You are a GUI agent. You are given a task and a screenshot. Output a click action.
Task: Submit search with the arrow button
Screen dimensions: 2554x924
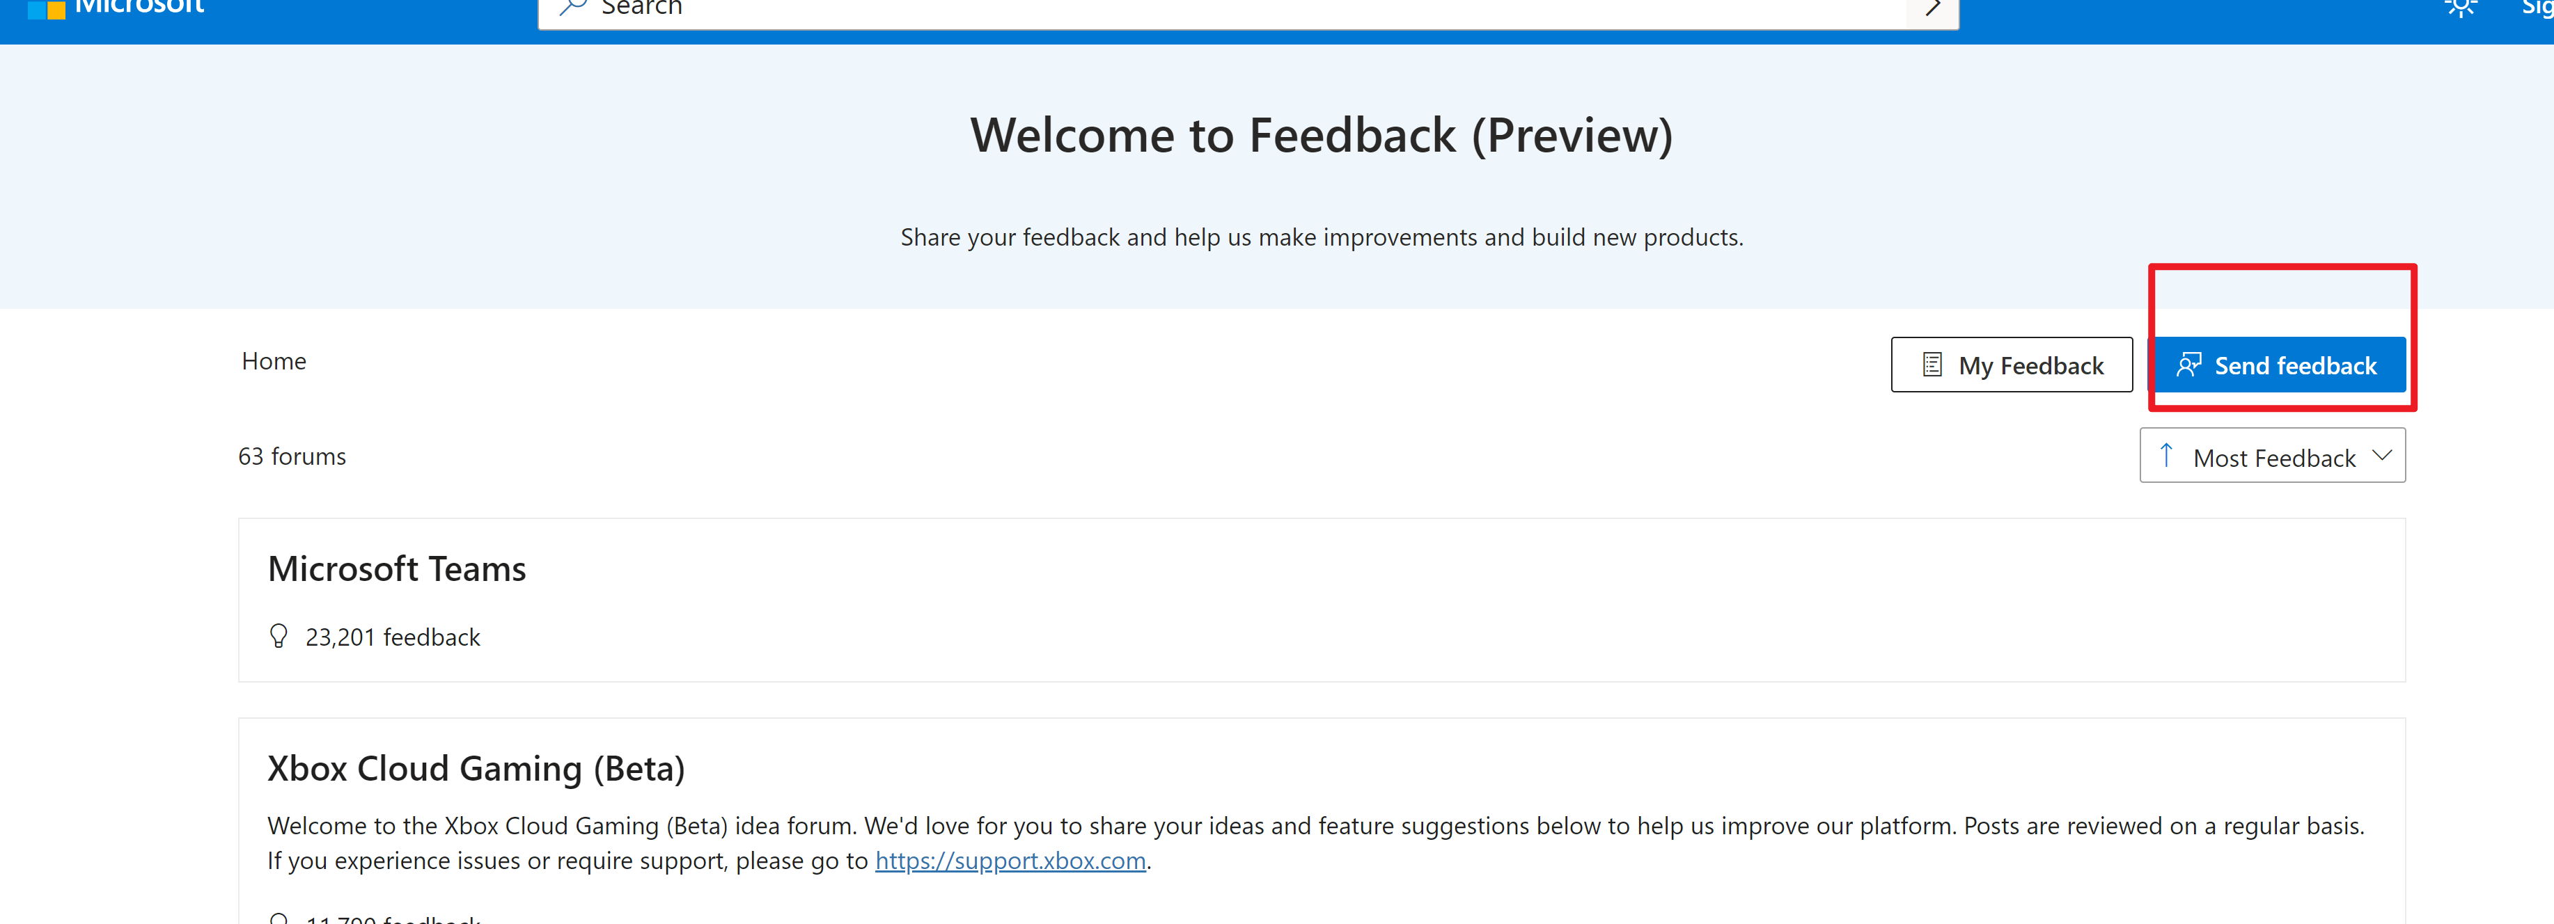1932,8
